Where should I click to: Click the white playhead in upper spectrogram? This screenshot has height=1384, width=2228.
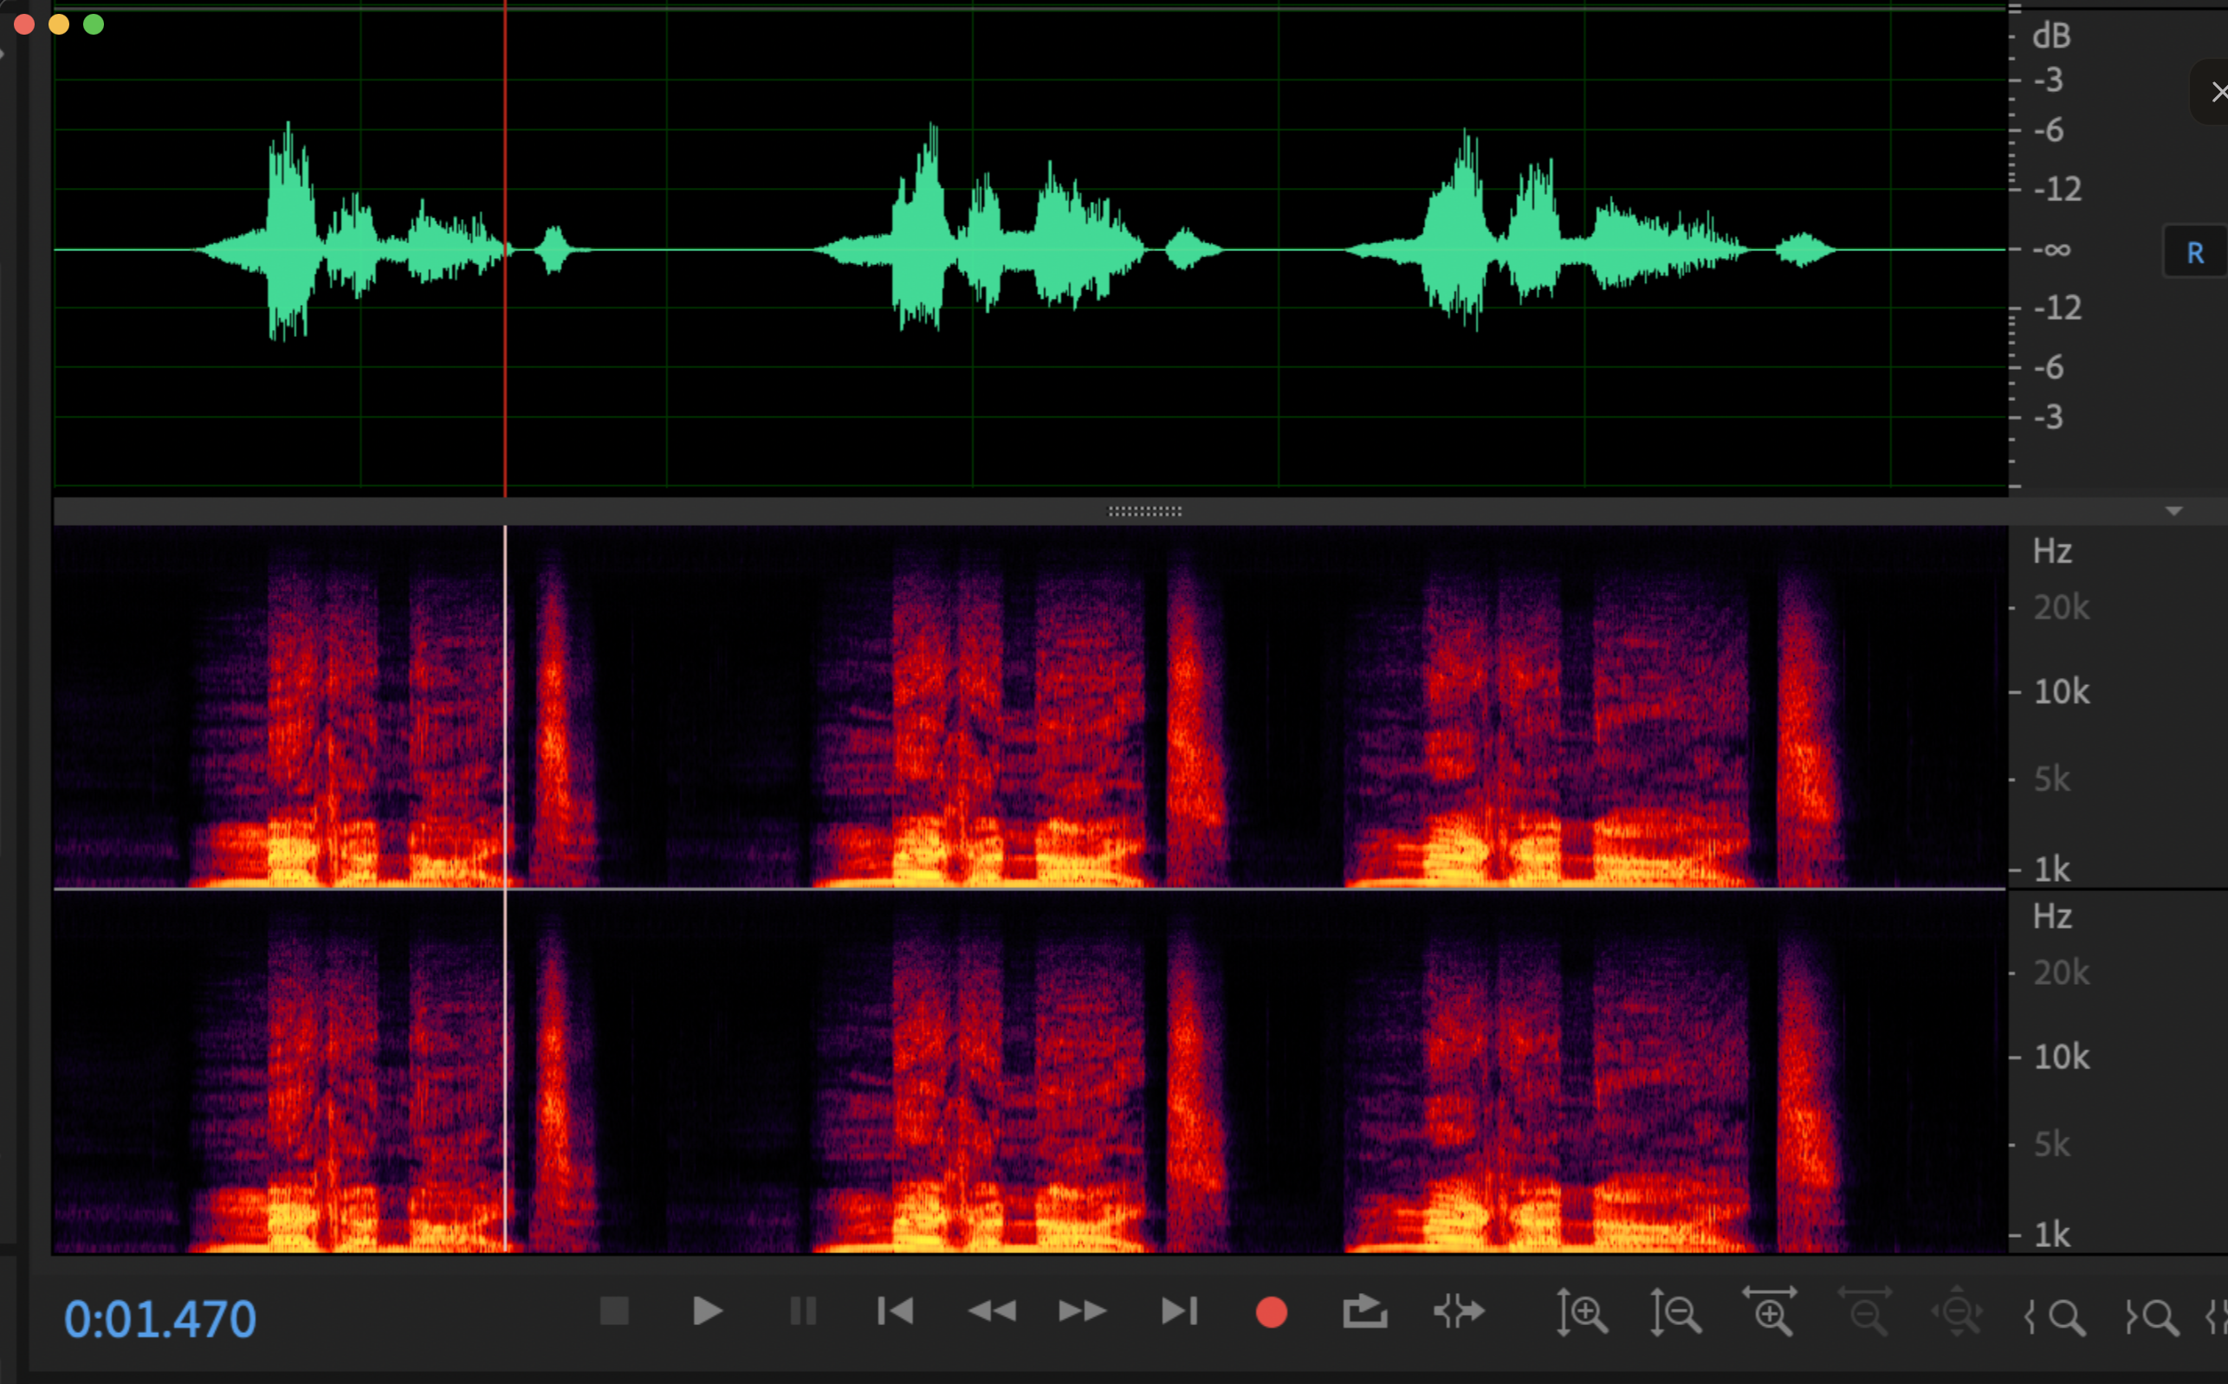(x=505, y=705)
